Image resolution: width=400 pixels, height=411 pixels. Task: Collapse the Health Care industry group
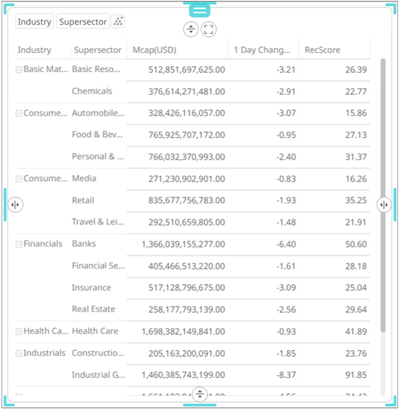pyautogui.click(x=18, y=332)
